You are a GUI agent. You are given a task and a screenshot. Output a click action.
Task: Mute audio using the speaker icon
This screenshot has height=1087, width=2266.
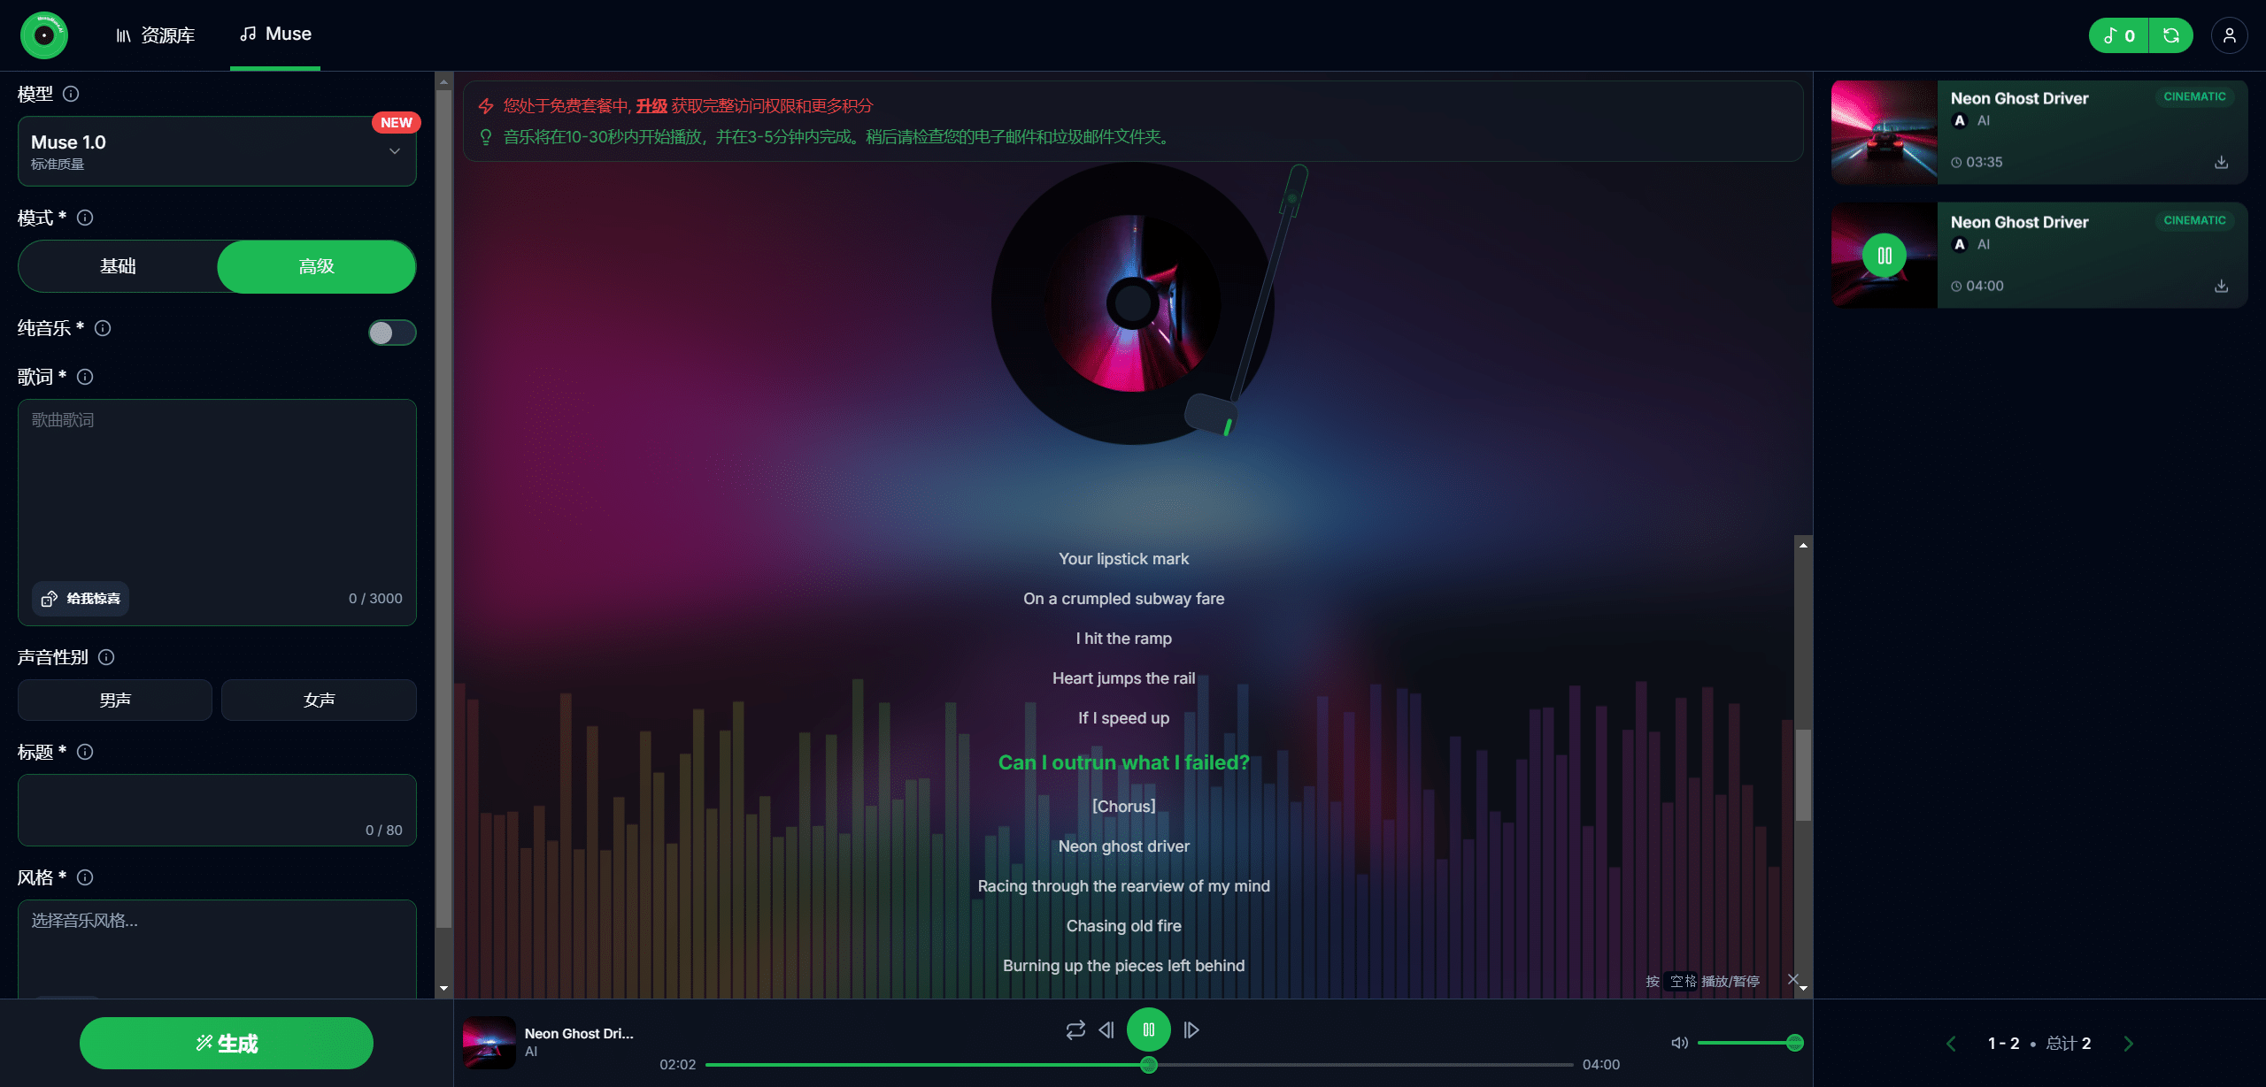(1679, 1043)
